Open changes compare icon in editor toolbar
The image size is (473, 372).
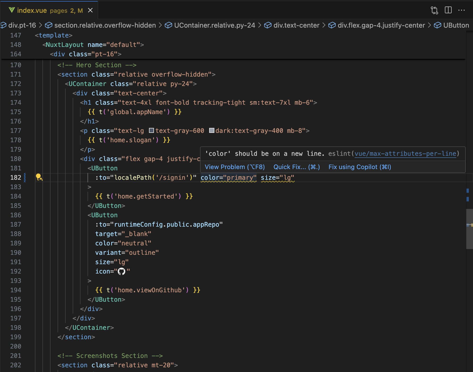coord(434,10)
